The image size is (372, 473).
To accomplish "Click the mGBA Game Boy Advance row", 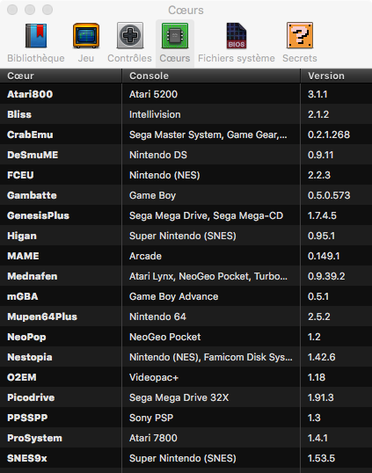I will pyautogui.click(x=186, y=296).
